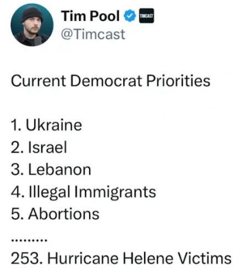
Task: Select the '5. Abortions' list line
Action: point(55,214)
